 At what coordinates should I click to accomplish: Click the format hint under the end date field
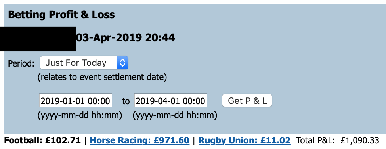point(175,115)
